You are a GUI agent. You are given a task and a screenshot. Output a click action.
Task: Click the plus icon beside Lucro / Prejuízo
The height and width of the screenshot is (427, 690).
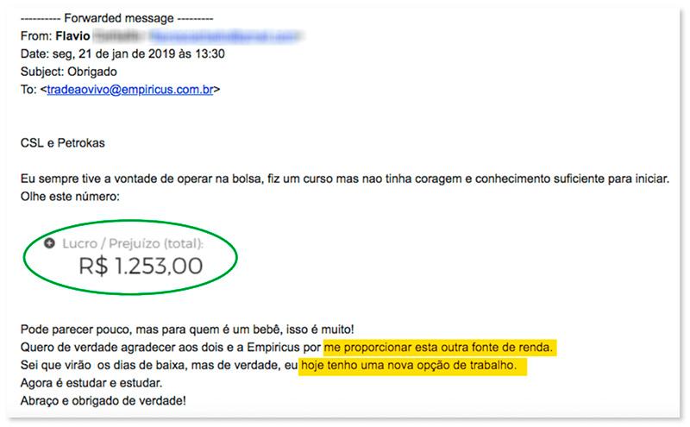point(50,243)
